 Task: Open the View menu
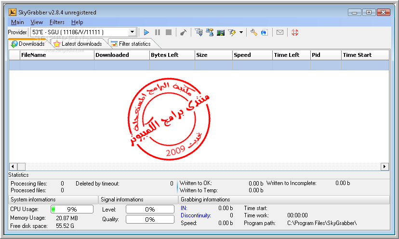(x=37, y=22)
